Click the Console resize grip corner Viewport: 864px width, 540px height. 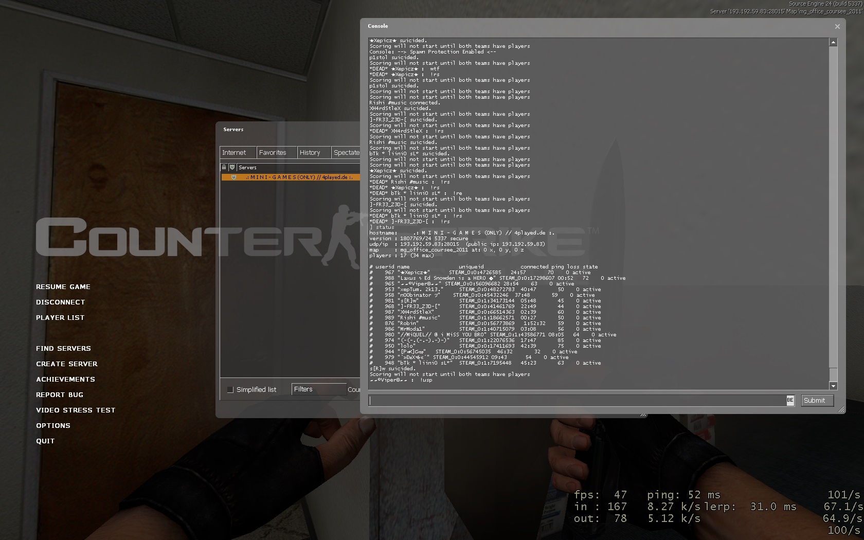coord(841,409)
